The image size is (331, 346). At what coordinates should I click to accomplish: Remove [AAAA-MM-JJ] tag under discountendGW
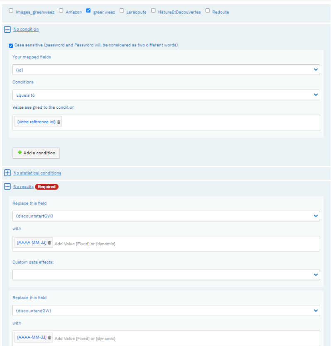[49, 337]
